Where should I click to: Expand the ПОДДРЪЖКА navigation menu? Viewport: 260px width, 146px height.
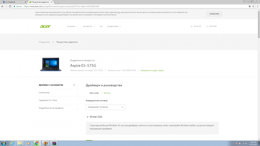114,26
